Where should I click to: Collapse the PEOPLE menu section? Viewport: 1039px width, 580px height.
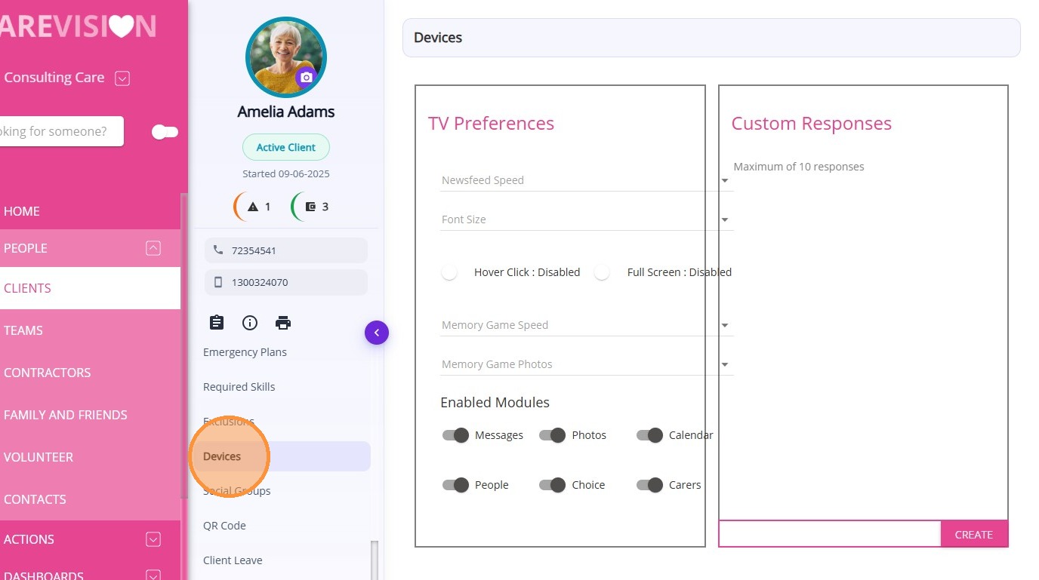pos(153,248)
